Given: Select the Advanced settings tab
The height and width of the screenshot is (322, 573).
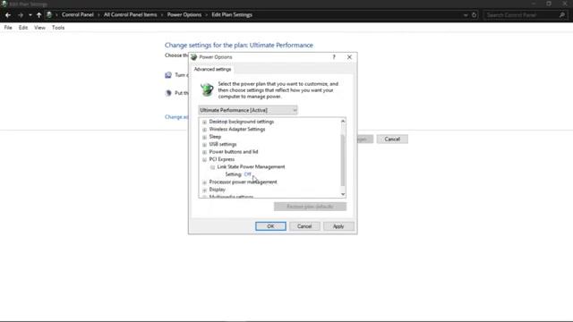Looking at the screenshot, I should 212,69.
